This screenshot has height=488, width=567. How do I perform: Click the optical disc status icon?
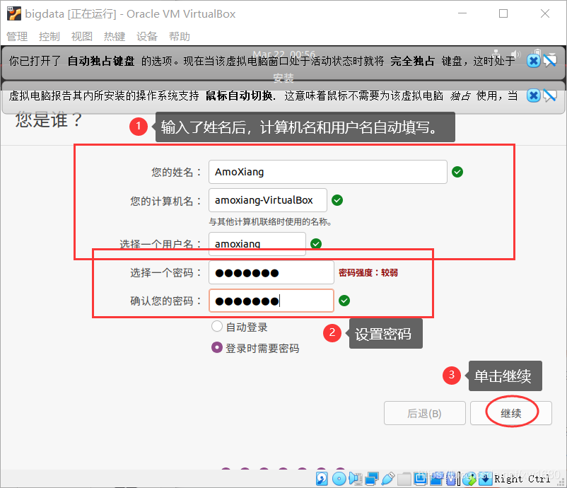[339, 479]
